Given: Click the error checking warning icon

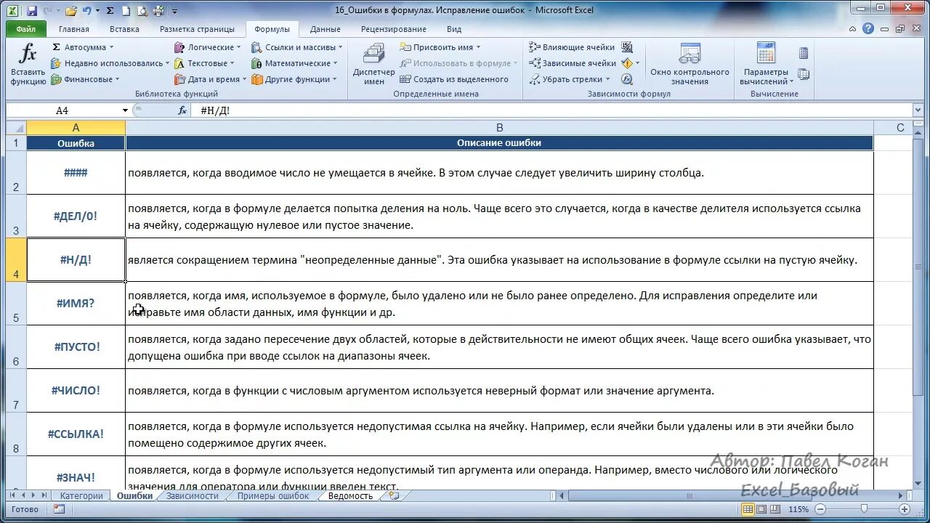Looking at the screenshot, I should (627, 63).
